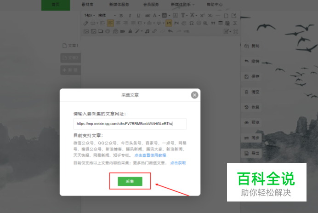The height and width of the screenshot is (213, 318).
Task: Insert hyperlink chain icon
Action: [154, 31]
